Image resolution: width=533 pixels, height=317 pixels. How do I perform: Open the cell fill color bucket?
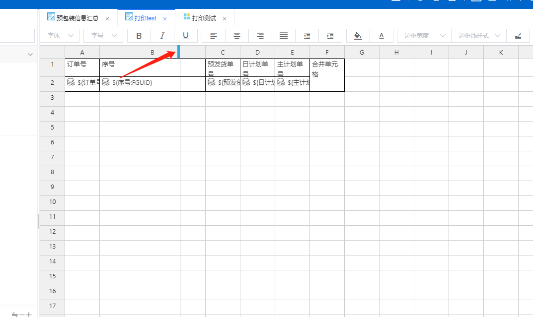coord(358,36)
